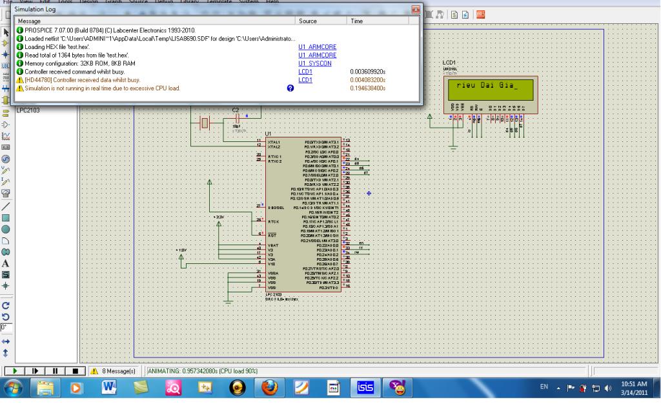Select the 2D circle graphics tool
Screen dimensions: 661x413
(6, 229)
